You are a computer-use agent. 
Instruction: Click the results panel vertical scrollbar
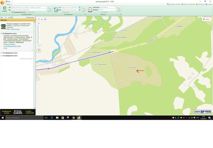pos(35,65)
